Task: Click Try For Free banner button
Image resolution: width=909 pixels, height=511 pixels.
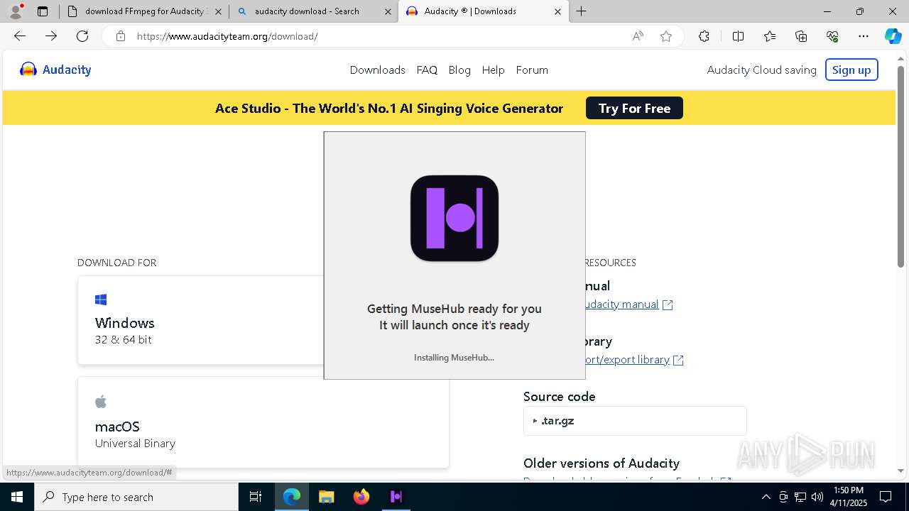Action: click(x=634, y=108)
